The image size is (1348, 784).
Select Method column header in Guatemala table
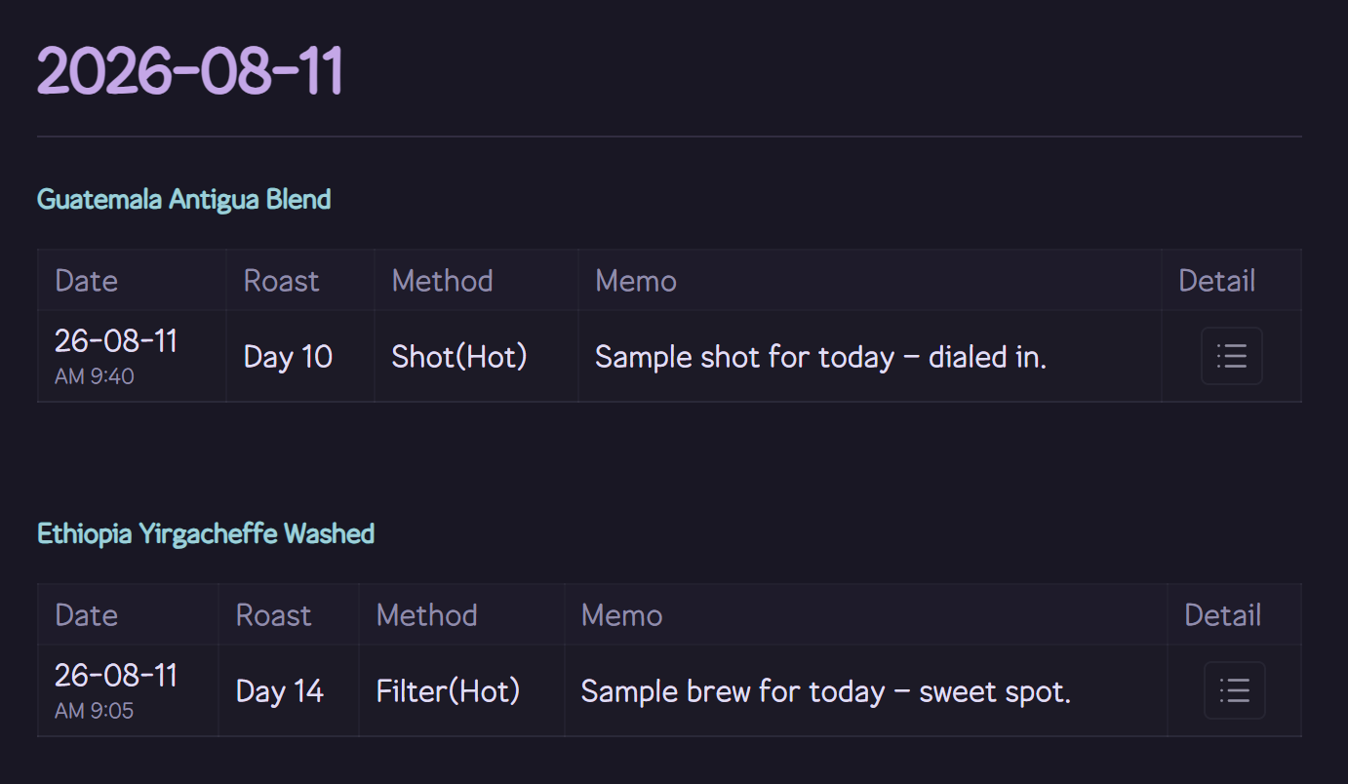coord(442,281)
